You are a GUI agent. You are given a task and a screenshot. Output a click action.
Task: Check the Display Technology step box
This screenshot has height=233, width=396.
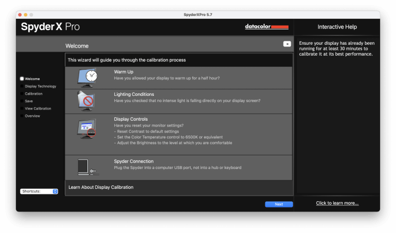(22, 86)
